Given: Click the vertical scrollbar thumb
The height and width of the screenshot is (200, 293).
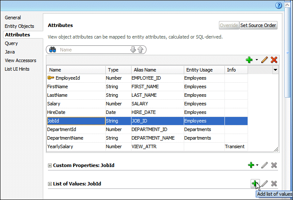Looking at the screenshot, I should pos(287,53).
